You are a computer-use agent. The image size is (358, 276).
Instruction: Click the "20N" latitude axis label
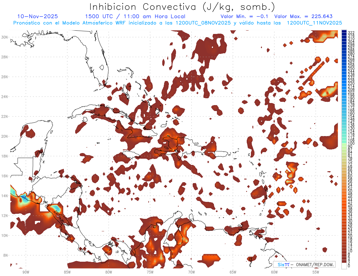pyautogui.click(x=4, y=136)
